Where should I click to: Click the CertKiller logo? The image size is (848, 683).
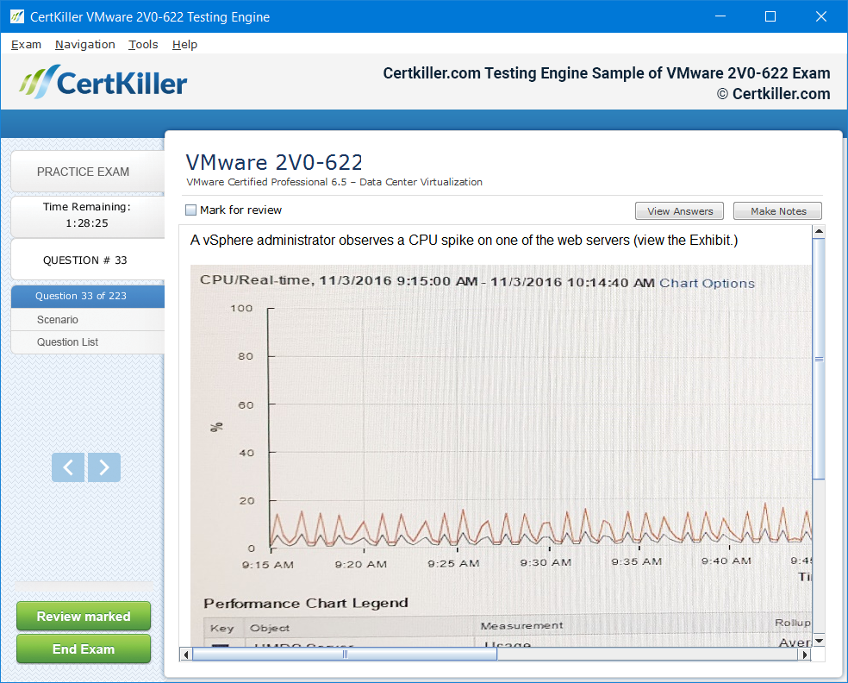[103, 82]
